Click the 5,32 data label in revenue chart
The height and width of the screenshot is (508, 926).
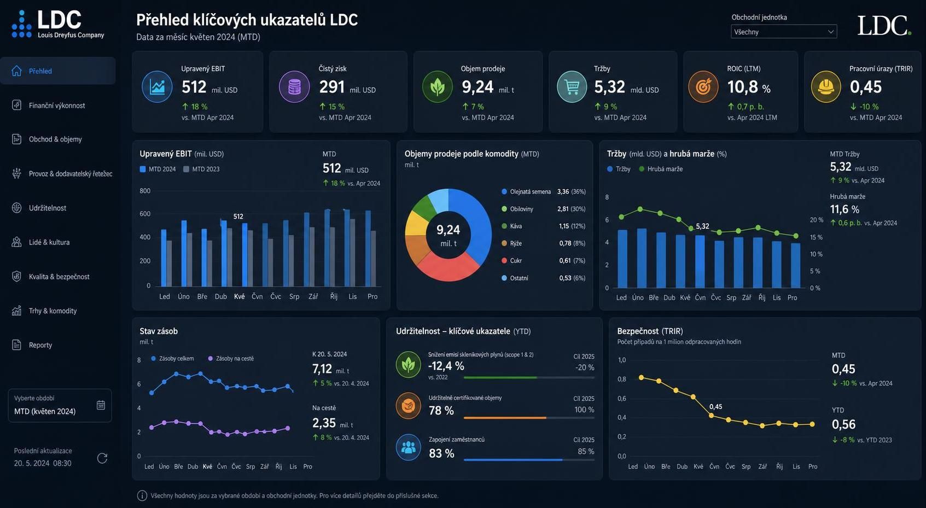(702, 226)
